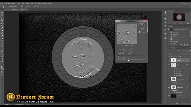Image resolution: width=191 pixels, height=107 pixels.
Task: Click the Angle input field in Emboss
Action: 125,50
